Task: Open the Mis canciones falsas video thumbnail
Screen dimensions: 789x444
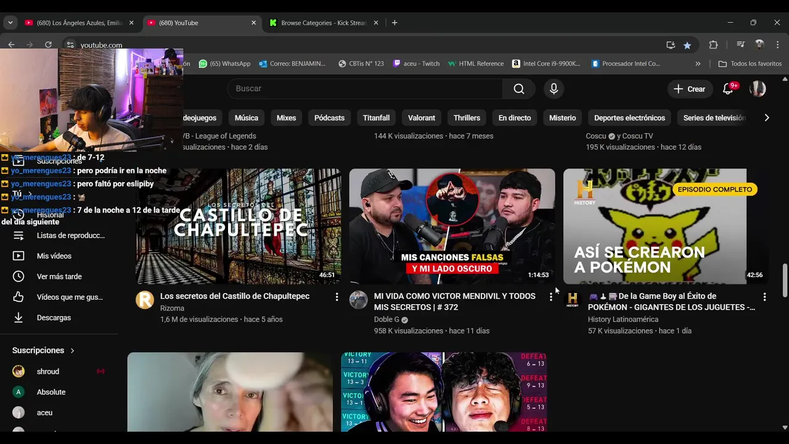Action: coord(452,226)
